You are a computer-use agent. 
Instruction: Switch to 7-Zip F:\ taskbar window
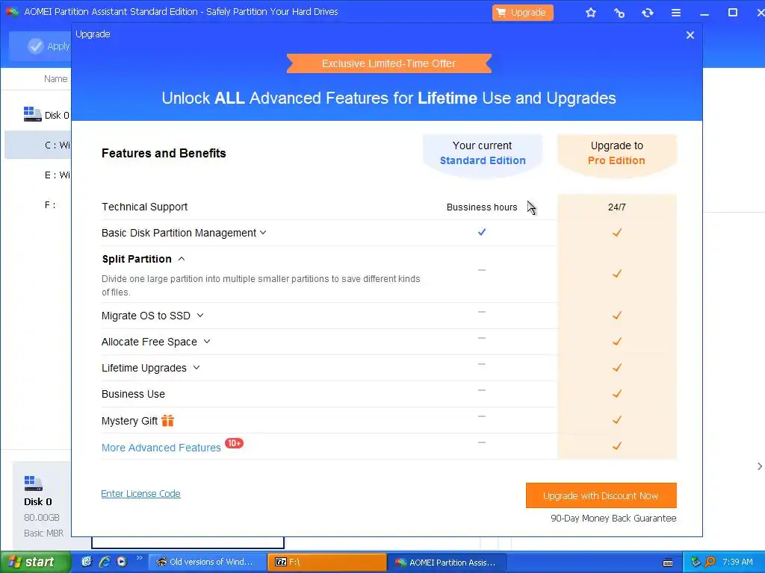327,562
